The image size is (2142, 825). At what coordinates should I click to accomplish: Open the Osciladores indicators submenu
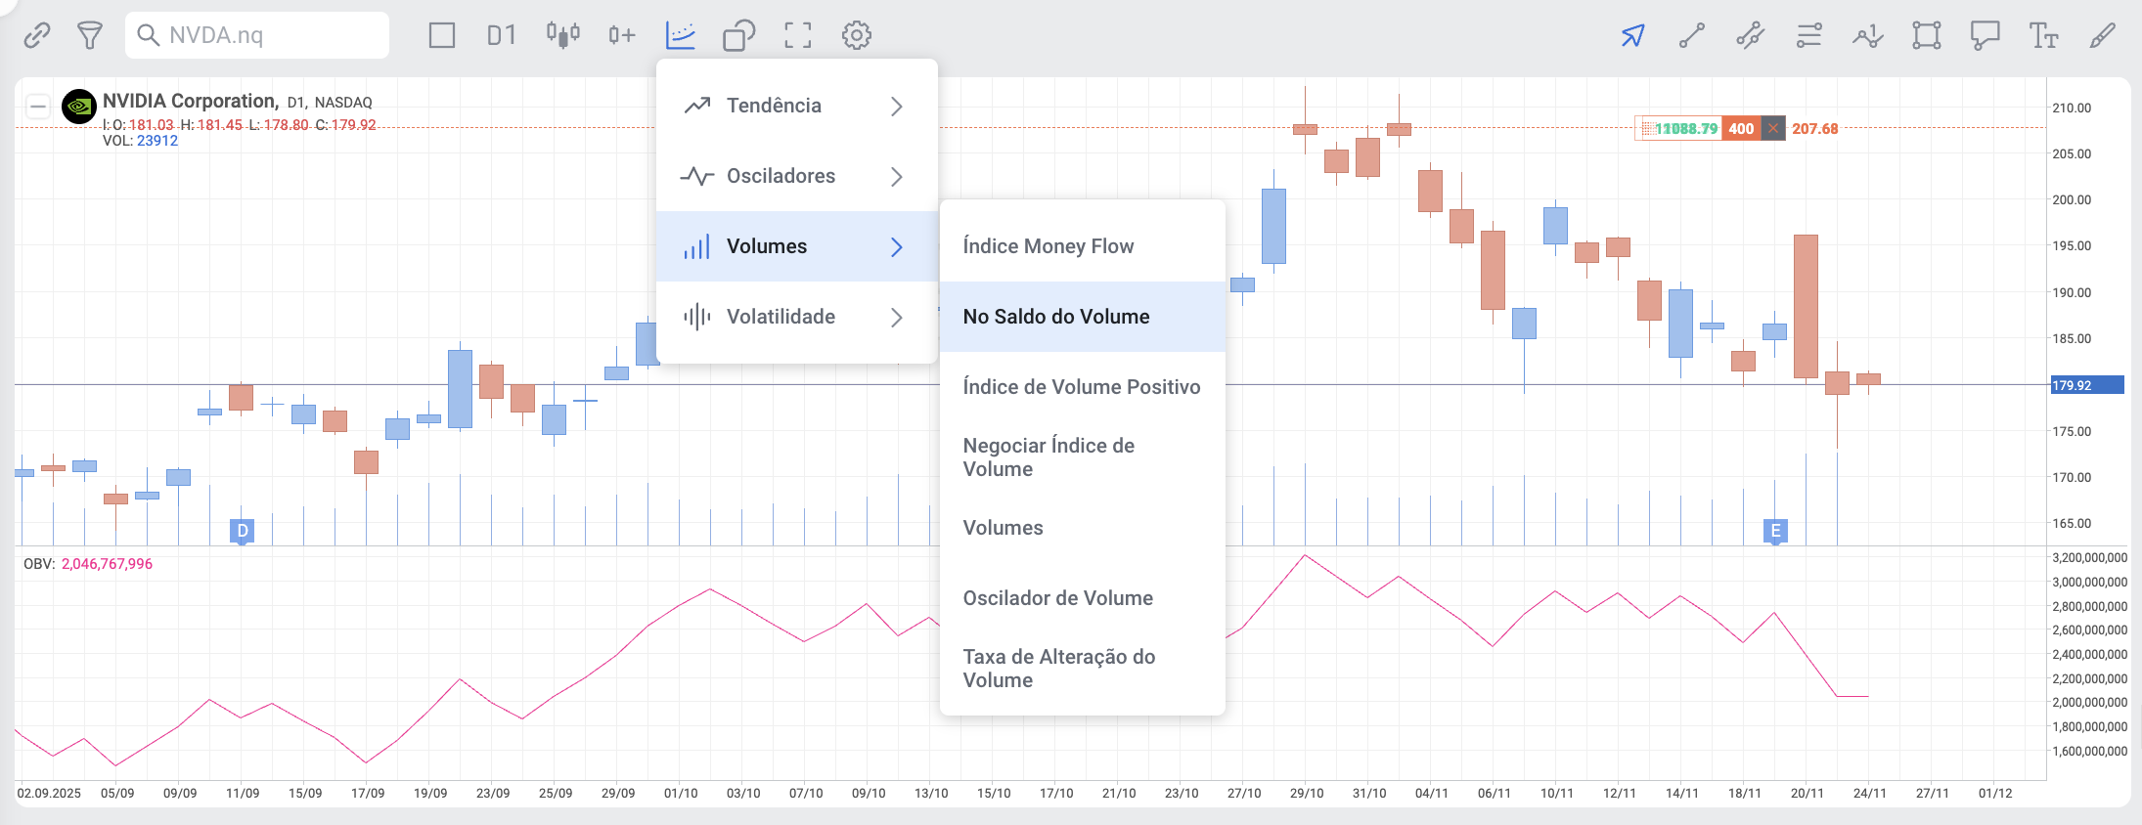pos(797,176)
